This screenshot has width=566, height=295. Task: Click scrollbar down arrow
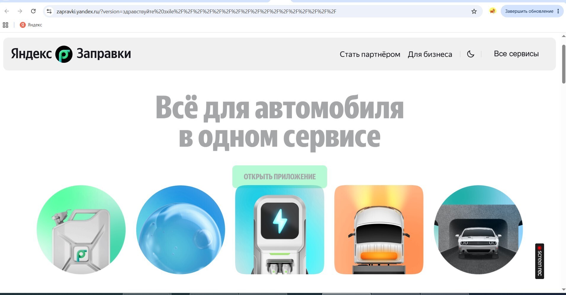564,289
